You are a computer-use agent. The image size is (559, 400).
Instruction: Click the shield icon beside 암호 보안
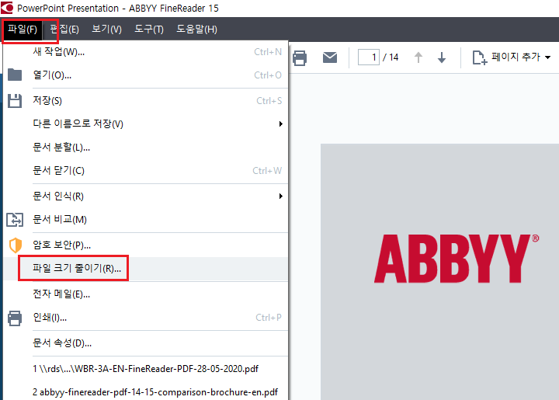tap(16, 245)
